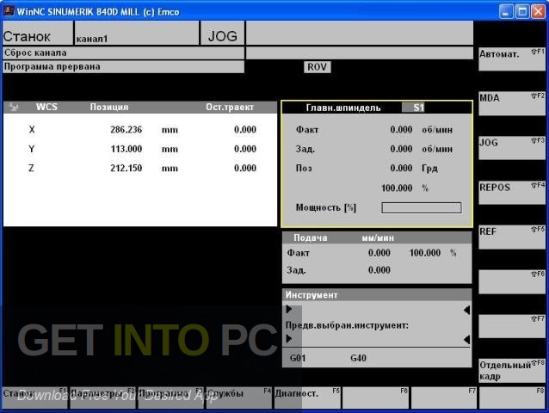This screenshot has height=413, width=549.
Task: Click the Z position value 212.150
Action: point(126,168)
